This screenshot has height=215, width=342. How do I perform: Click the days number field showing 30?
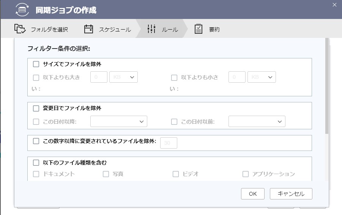pos(169,143)
